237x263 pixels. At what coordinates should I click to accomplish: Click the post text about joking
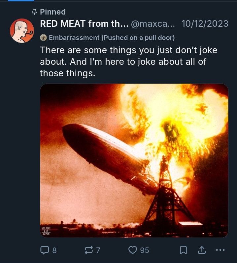(x=129, y=62)
